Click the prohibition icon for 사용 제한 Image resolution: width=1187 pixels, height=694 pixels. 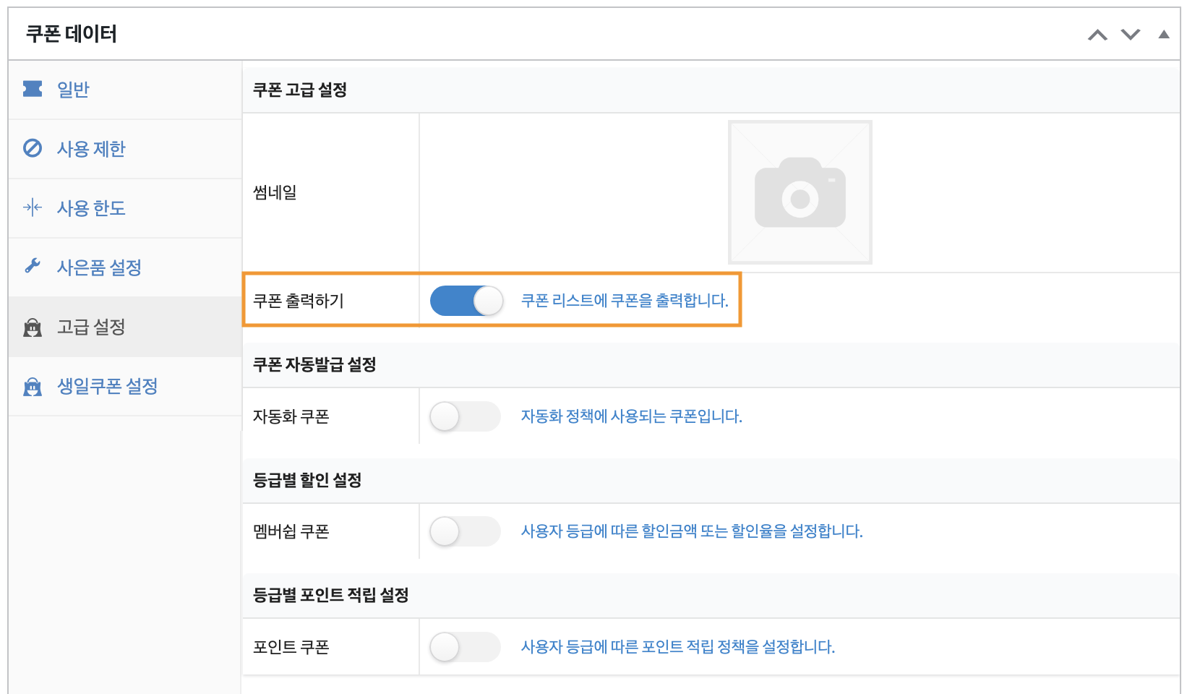(33, 148)
